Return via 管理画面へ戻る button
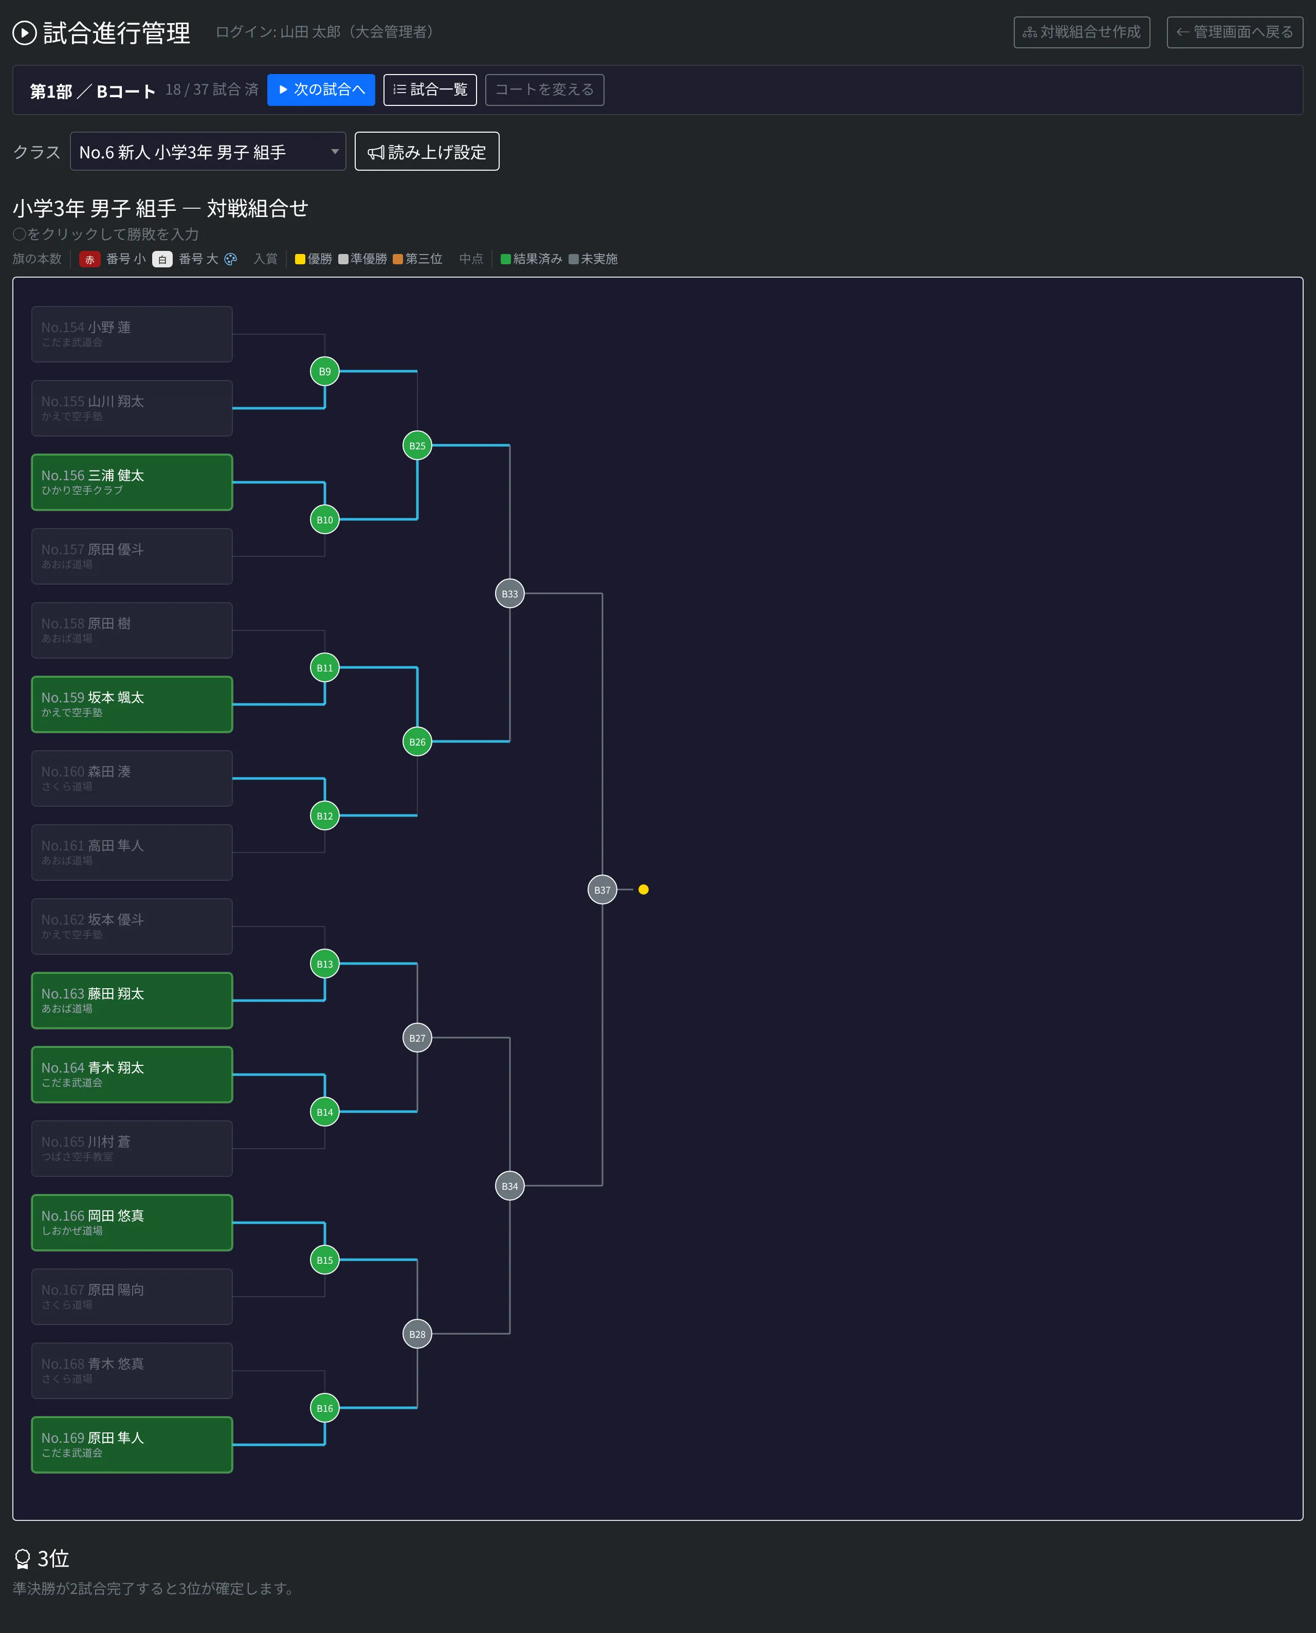Image resolution: width=1316 pixels, height=1633 pixels. tap(1235, 32)
